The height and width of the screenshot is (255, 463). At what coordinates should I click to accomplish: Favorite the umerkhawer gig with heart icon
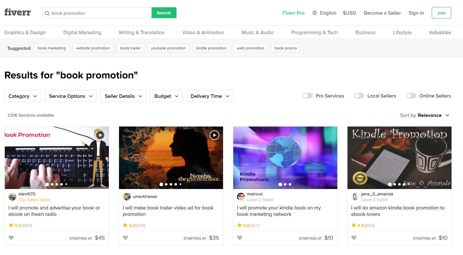point(125,238)
